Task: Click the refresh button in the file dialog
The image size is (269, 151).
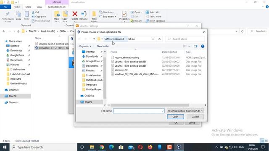Action: click(x=159, y=39)
